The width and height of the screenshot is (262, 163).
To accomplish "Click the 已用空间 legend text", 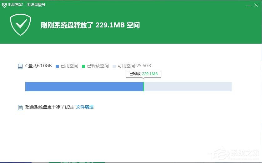I will pos(69,66).
